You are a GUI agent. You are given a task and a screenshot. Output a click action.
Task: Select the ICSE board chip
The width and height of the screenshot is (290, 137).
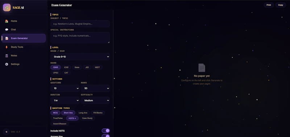click(x=66, y=67)
